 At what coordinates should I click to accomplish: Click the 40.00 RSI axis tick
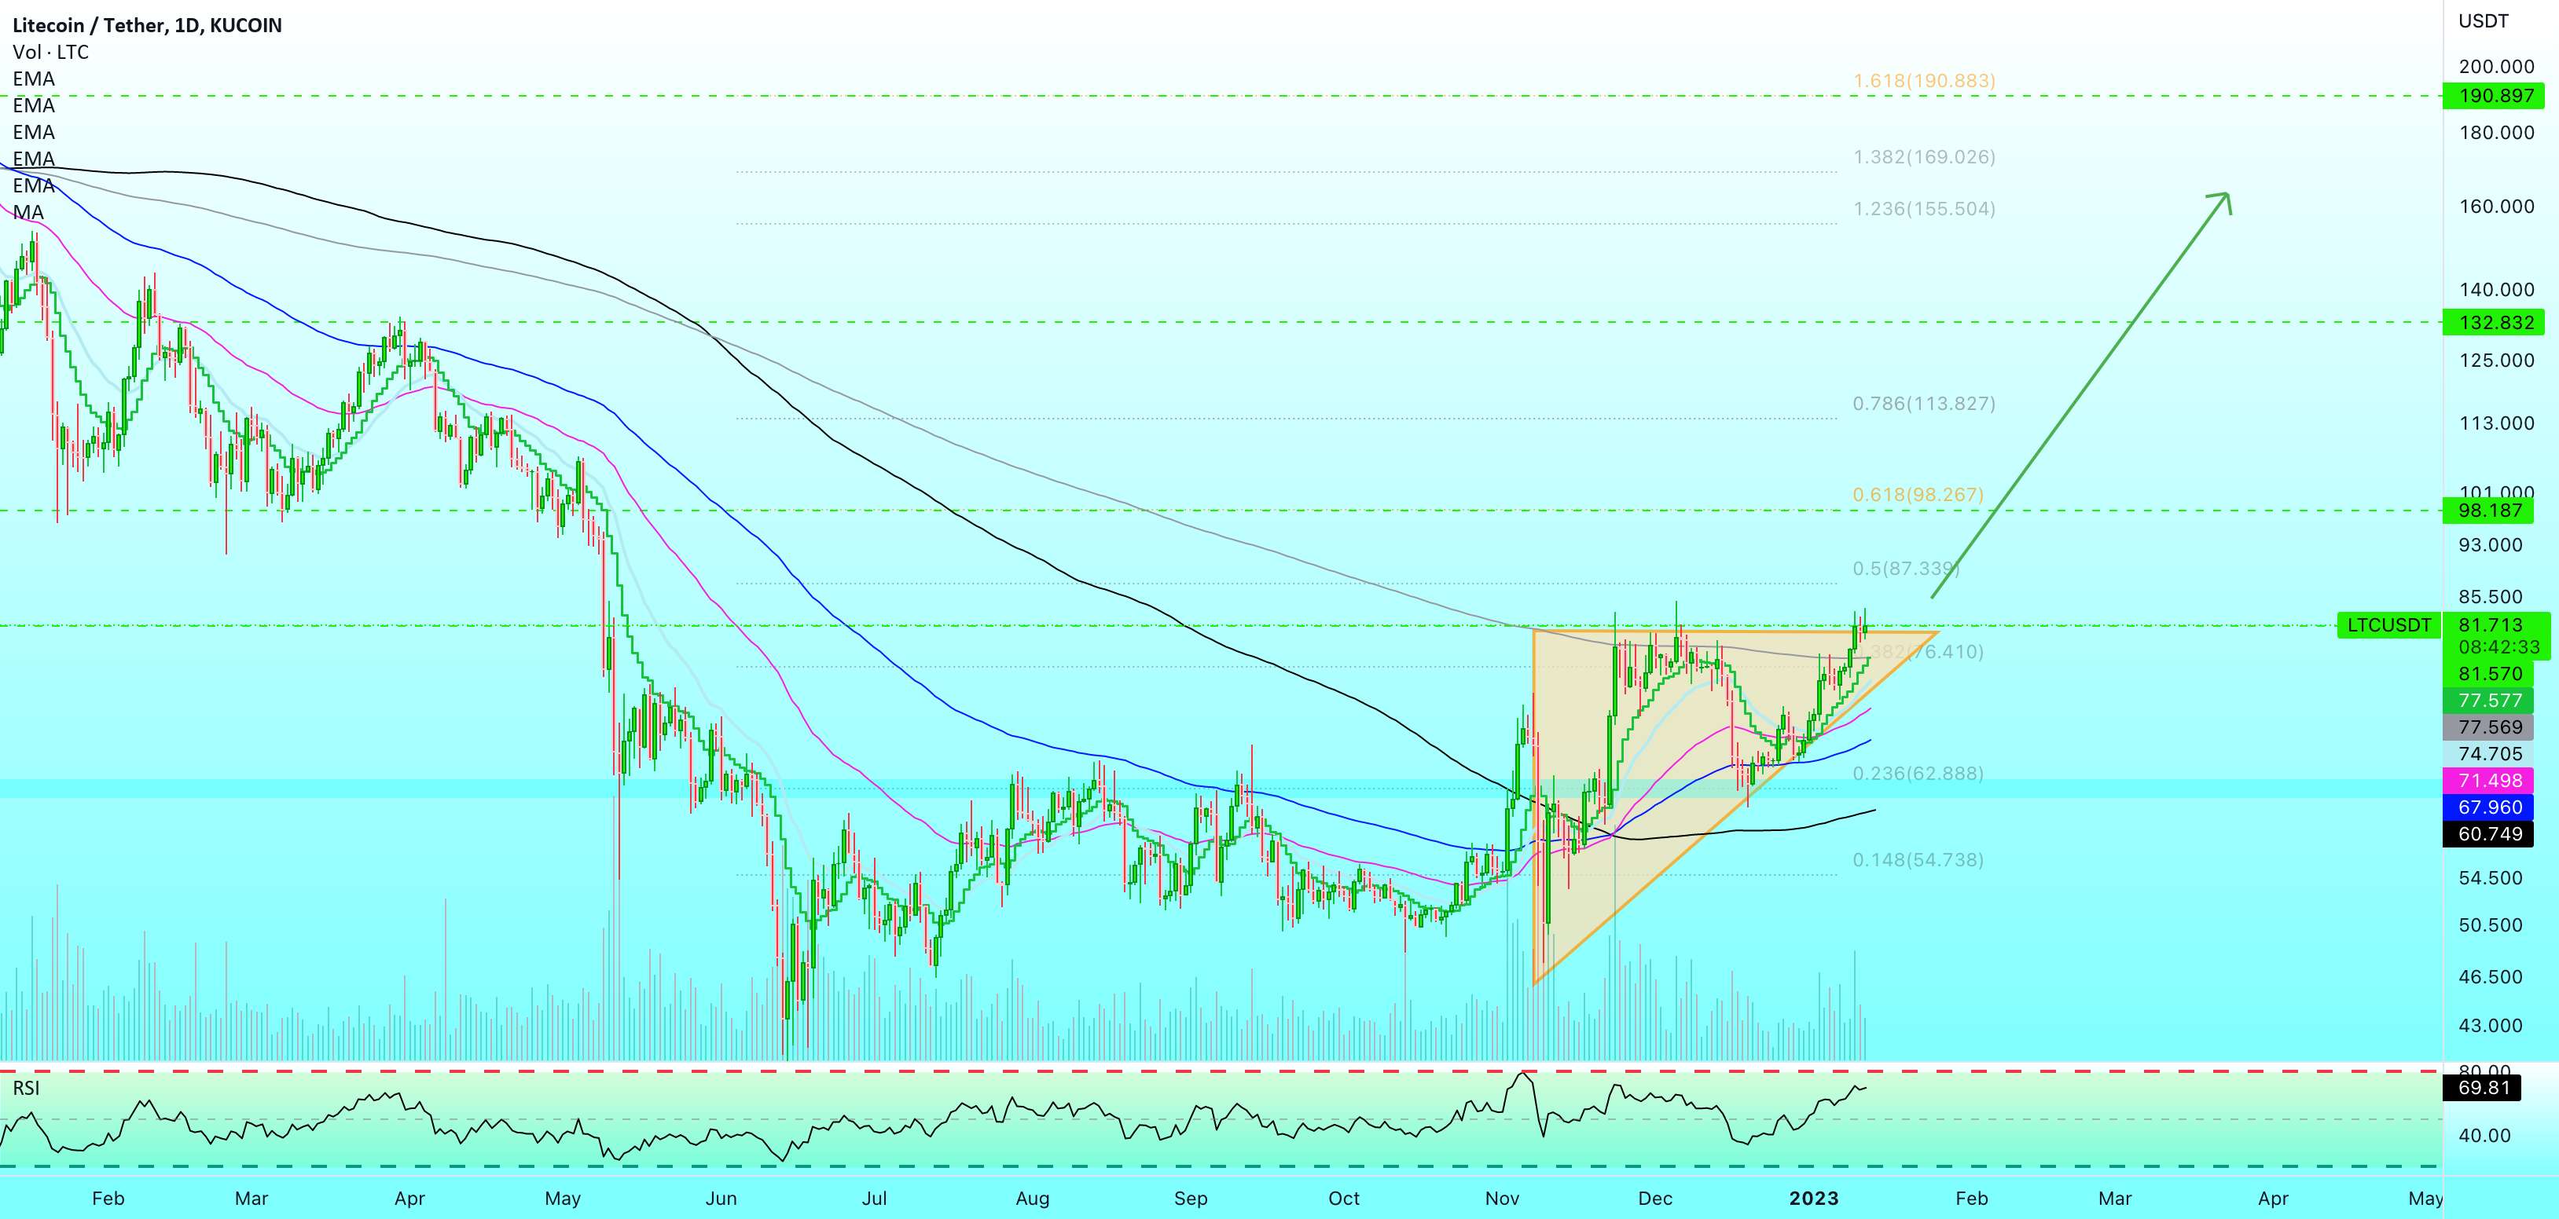point(2484,1136)
